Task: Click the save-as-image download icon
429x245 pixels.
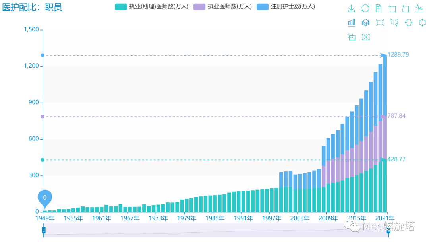Action: pos(351,8)
